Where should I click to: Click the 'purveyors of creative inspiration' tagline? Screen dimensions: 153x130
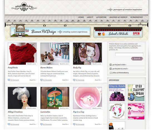click(x=128, y=9)
